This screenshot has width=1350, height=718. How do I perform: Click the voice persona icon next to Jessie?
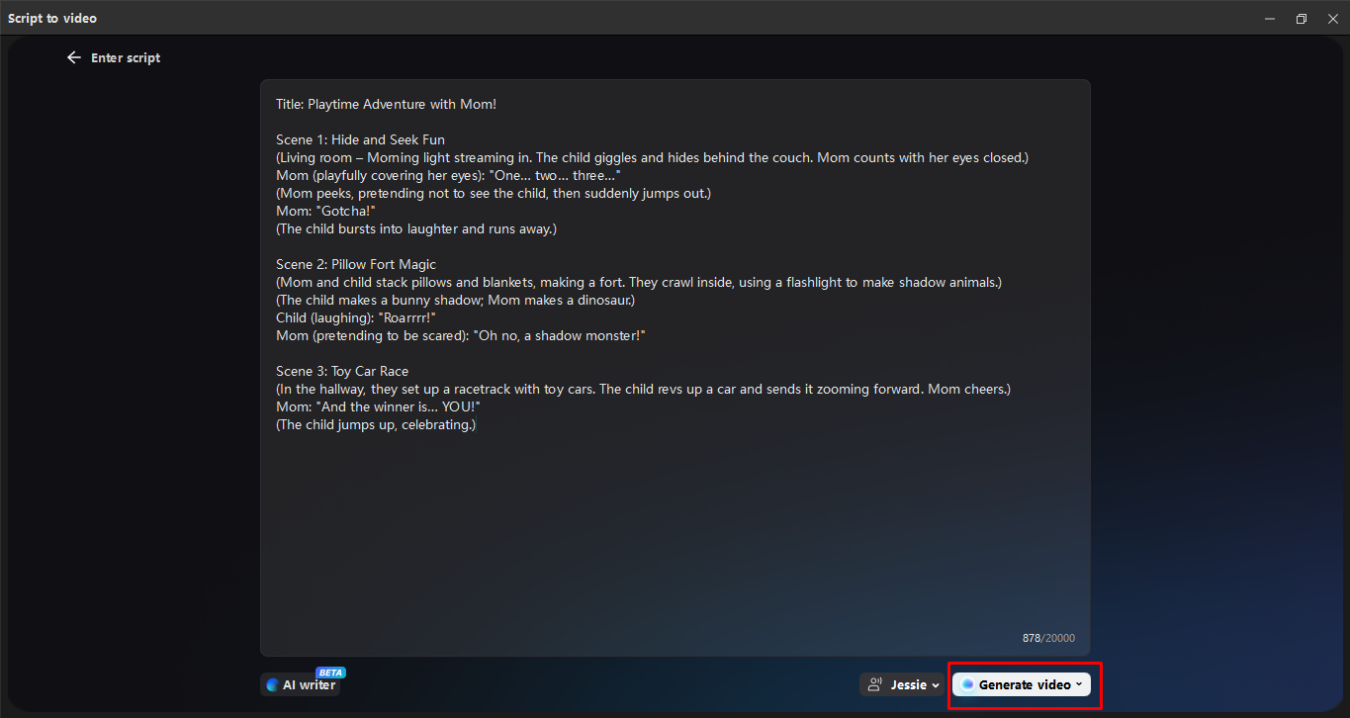tap(875, 684)
